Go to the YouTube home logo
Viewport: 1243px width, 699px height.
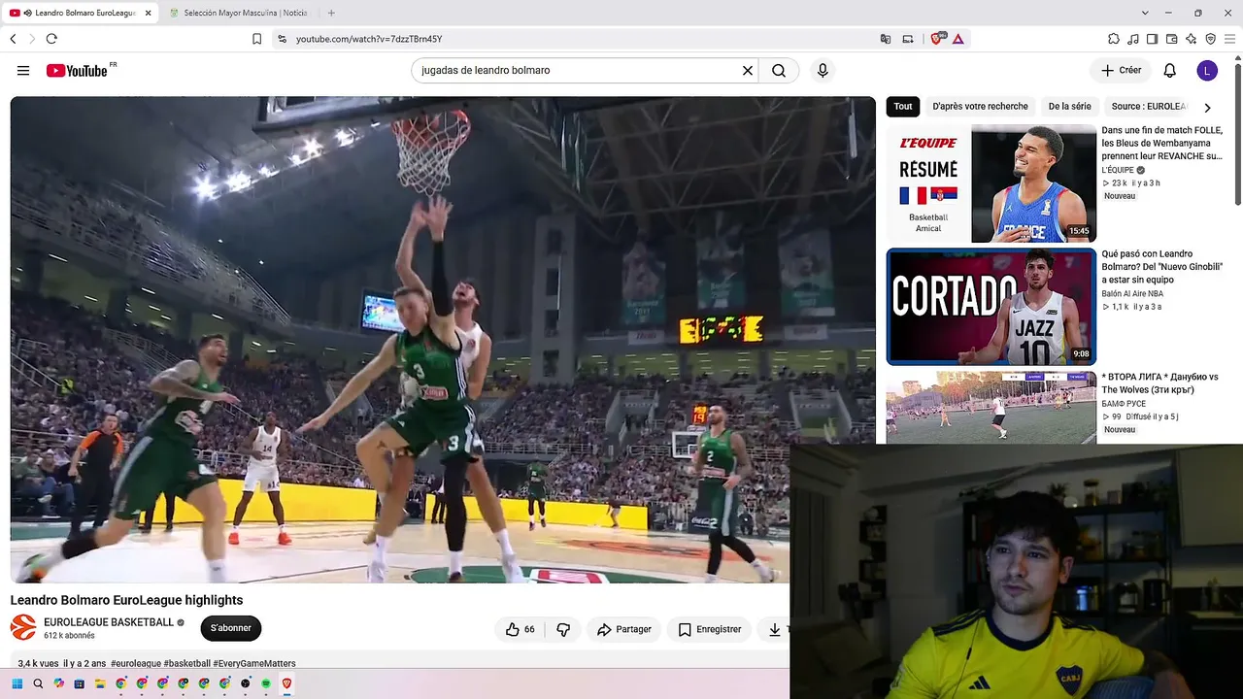[77, 71]
